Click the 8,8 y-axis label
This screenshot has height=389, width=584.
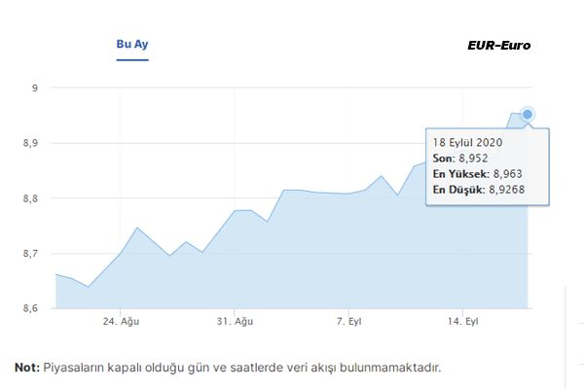pyautogui.click(x=29, y=198)
